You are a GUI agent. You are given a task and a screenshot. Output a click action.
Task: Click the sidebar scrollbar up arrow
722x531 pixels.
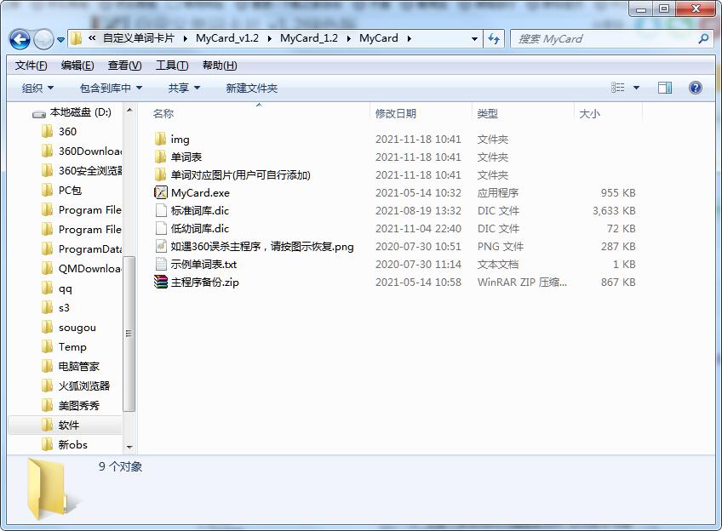tap(129, 111)
